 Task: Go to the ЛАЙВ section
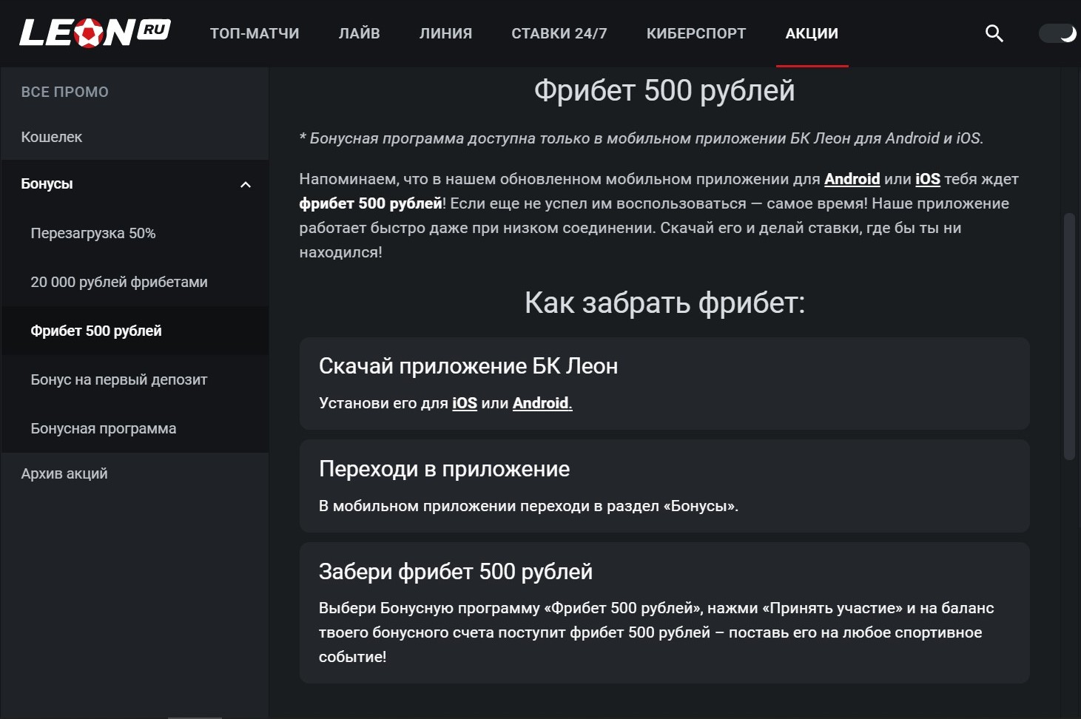360,33
